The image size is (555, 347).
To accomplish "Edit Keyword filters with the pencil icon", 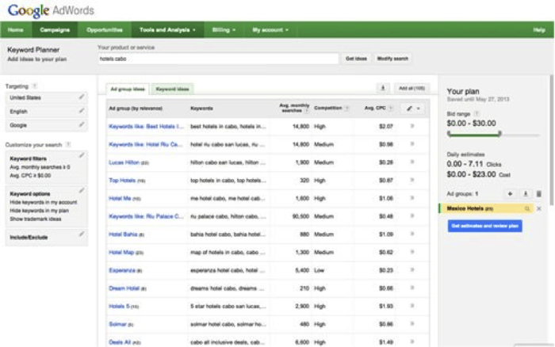I will coord(82,155).
